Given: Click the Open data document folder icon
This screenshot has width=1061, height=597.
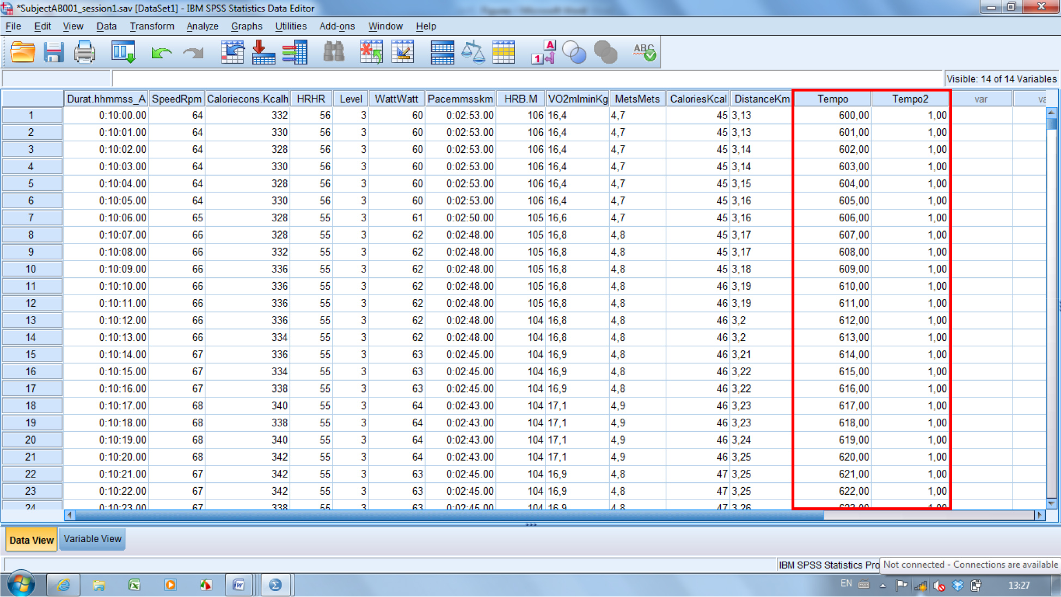Looking at the screenshot, I should [x=23, y=52].
